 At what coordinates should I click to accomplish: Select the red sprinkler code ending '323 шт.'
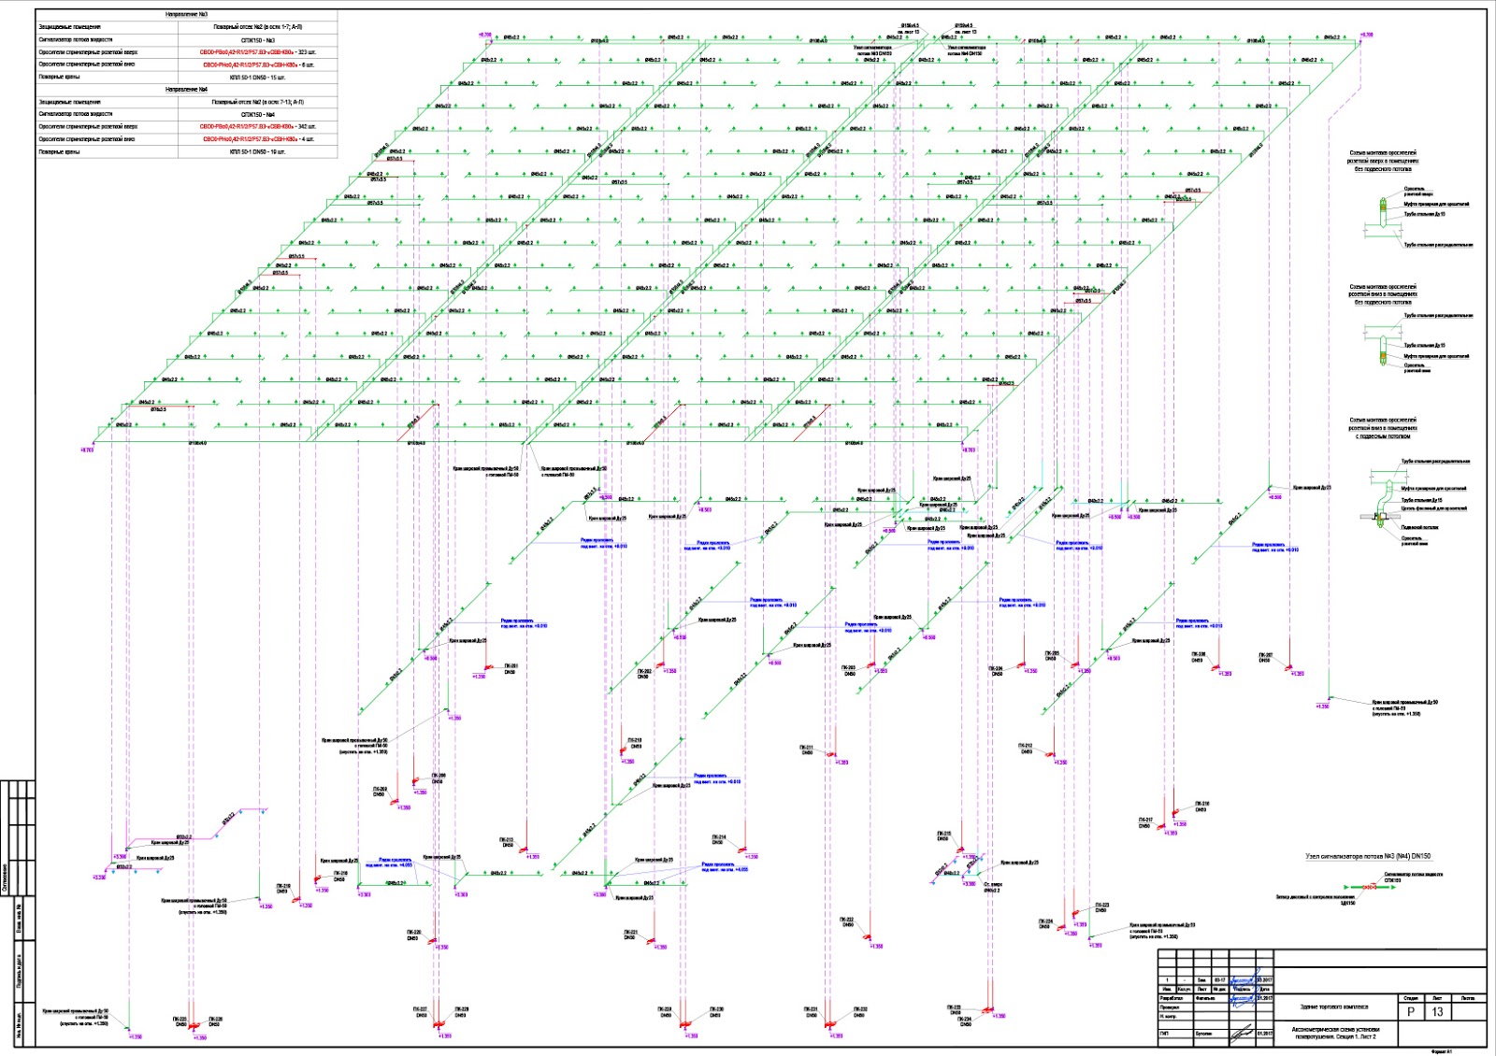[x=257, y=52]
